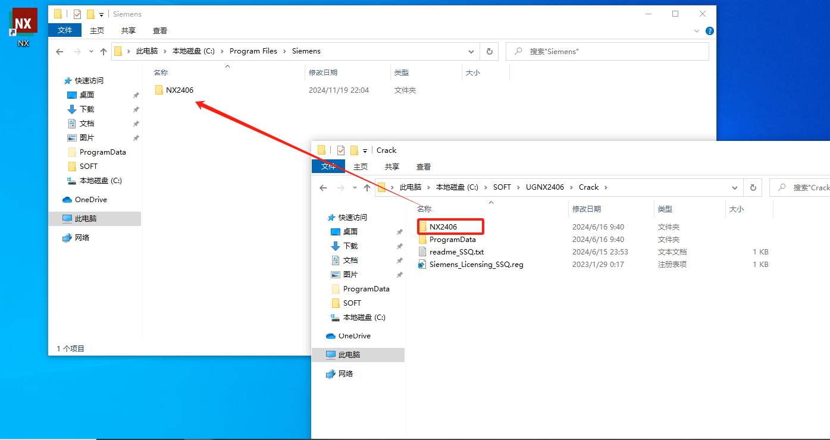Open recent locations dropdown in Siemens window

(x=91, y=52)
